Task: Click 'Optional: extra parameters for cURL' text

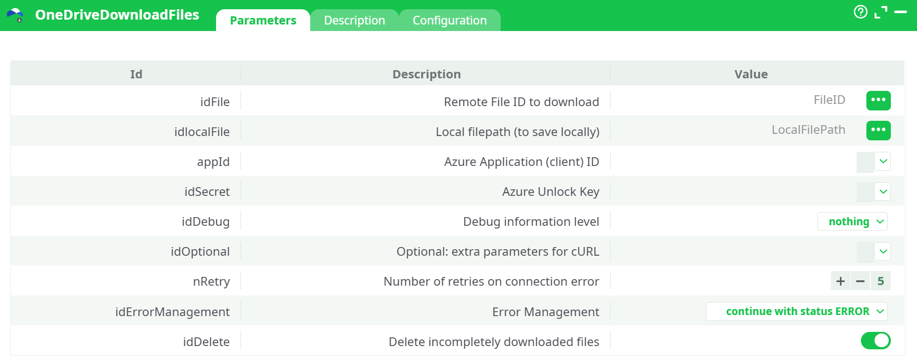Action: 498,252
